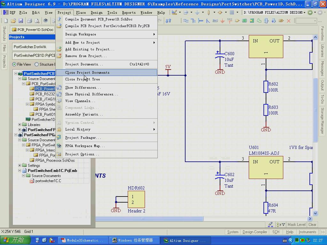Click the Mask Level button
This screenshot has width=327, height=245.
click(297, 225)
